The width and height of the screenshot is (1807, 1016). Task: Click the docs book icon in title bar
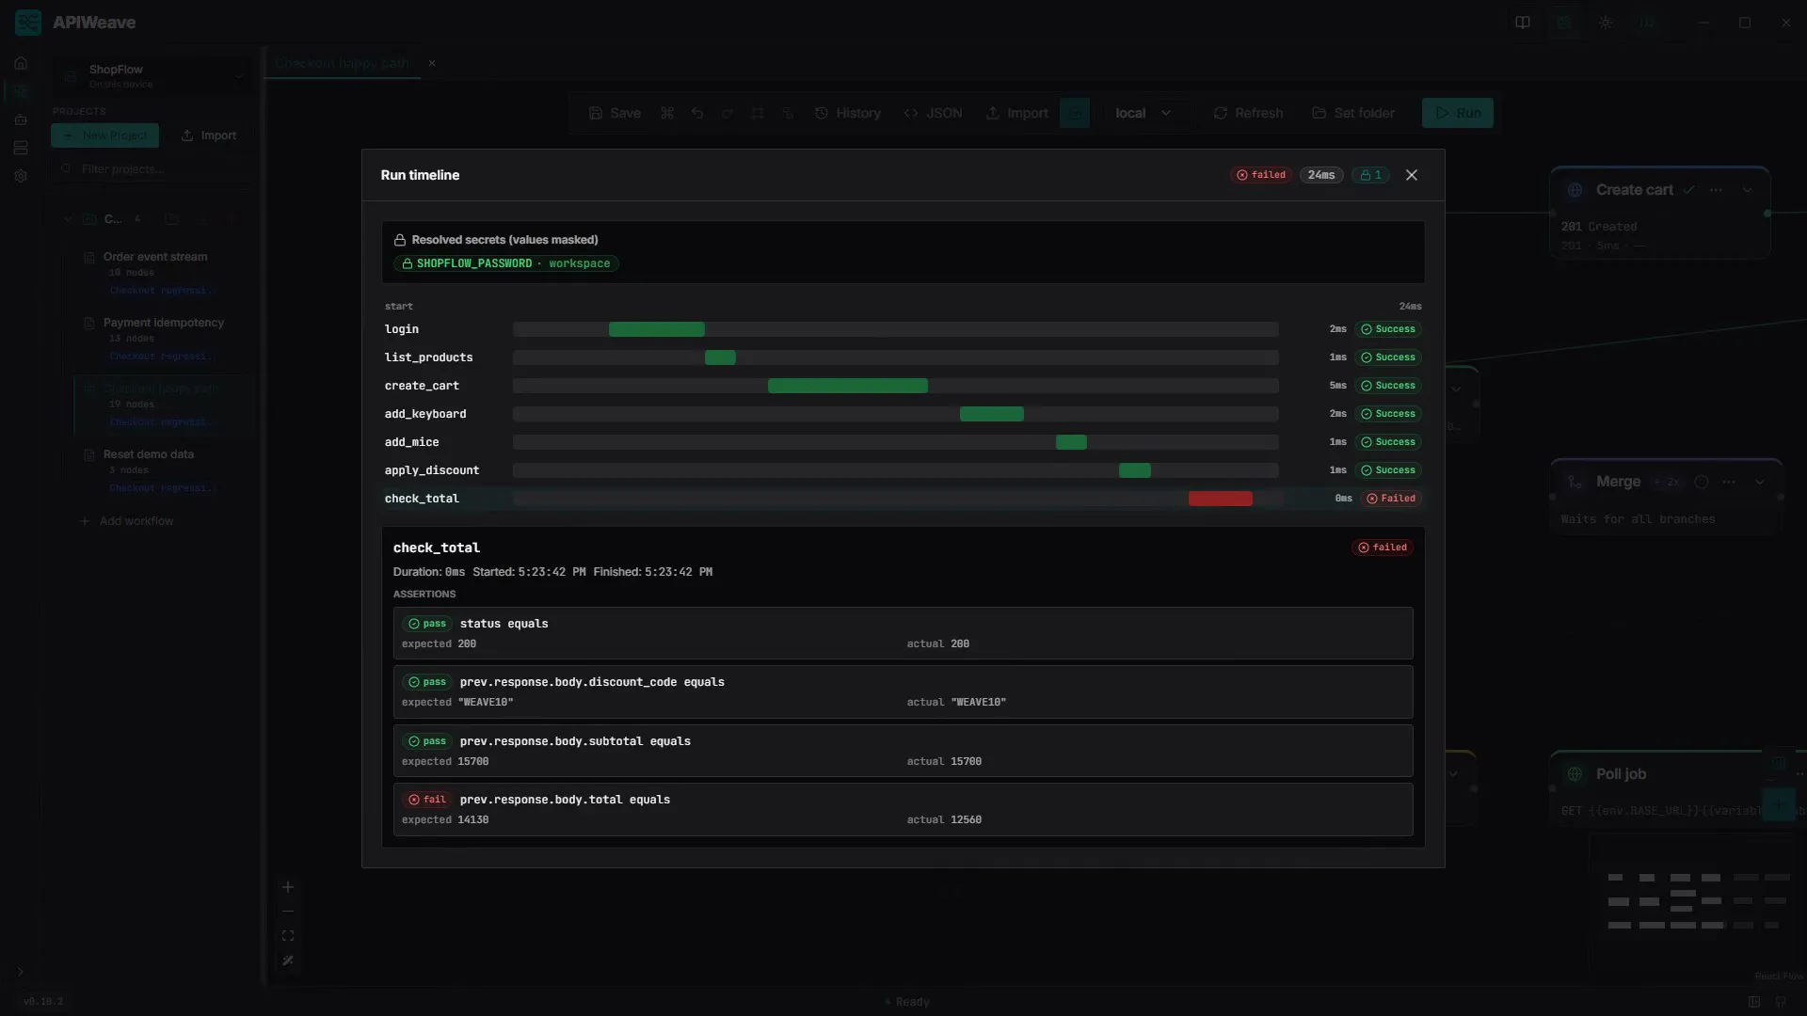click(1523, 23)
